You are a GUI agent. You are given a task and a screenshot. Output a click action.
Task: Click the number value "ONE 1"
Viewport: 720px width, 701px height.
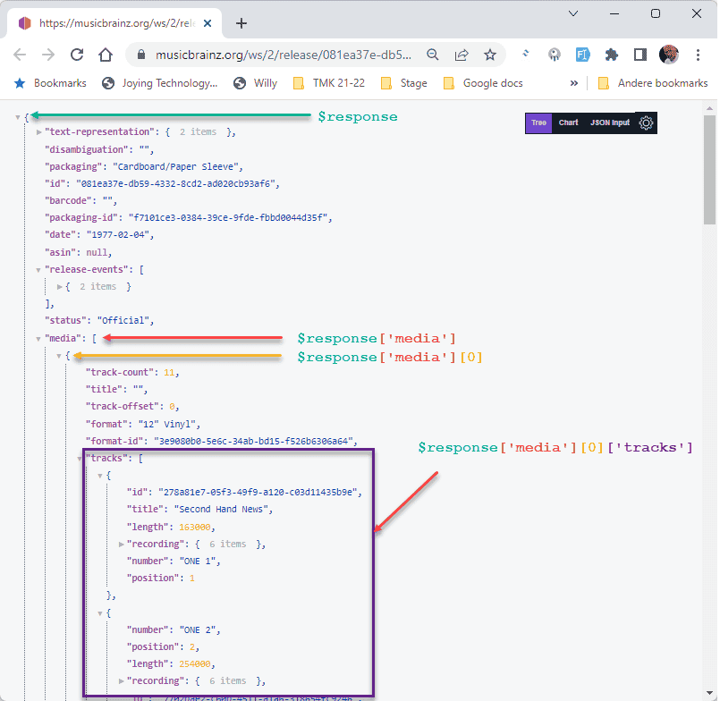tap(198, 561)
